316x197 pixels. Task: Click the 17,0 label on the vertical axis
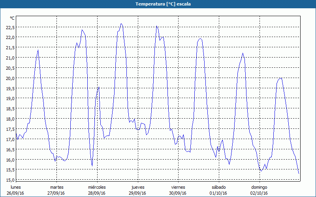click(x=10, y=139)
